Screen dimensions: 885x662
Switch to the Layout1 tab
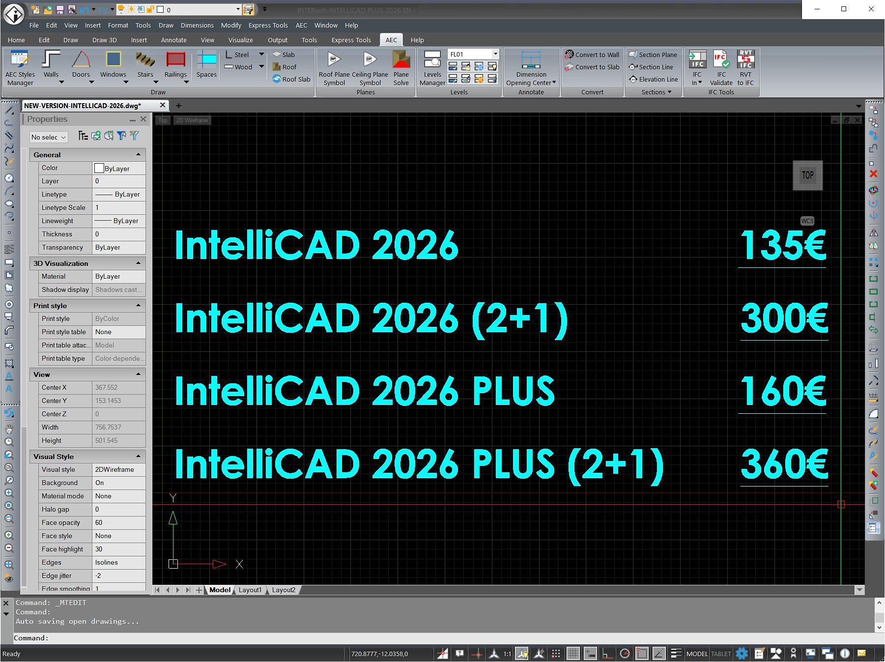pos(250,590)
